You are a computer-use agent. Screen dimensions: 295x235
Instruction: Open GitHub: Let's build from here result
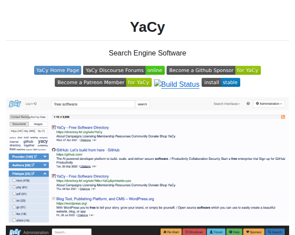[88, 150]
